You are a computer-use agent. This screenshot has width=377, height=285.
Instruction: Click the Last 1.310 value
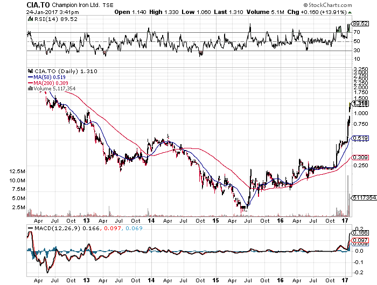point(228,12)
